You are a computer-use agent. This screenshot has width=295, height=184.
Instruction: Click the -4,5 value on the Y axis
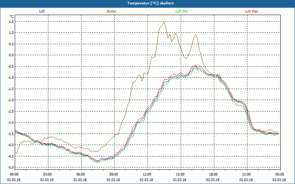pyautogui.click(x=11, y=156)
